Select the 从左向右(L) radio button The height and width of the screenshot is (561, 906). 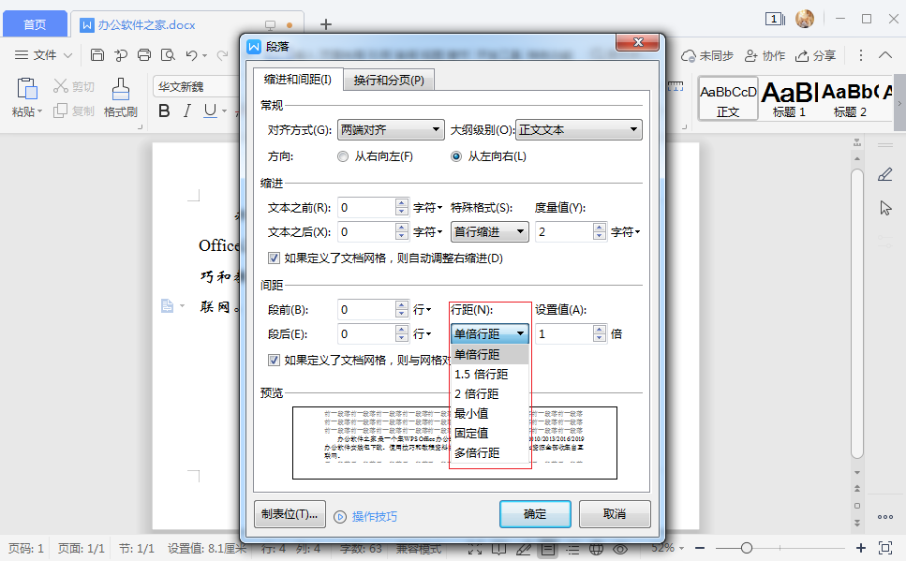[x=456, y=156]
